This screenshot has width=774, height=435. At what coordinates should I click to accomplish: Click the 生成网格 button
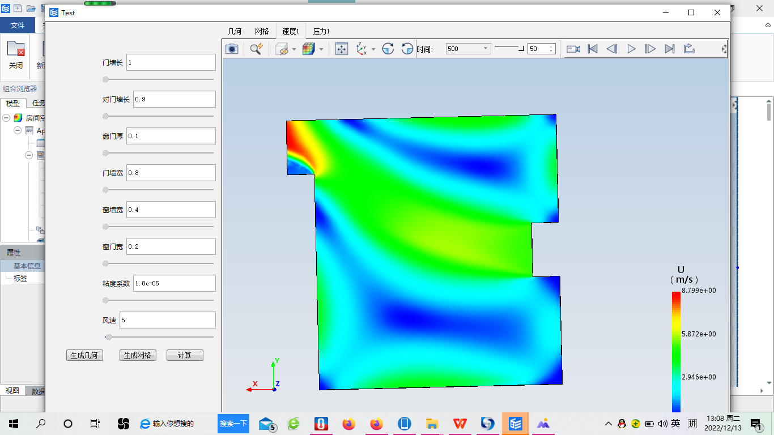tap(138, 355)
